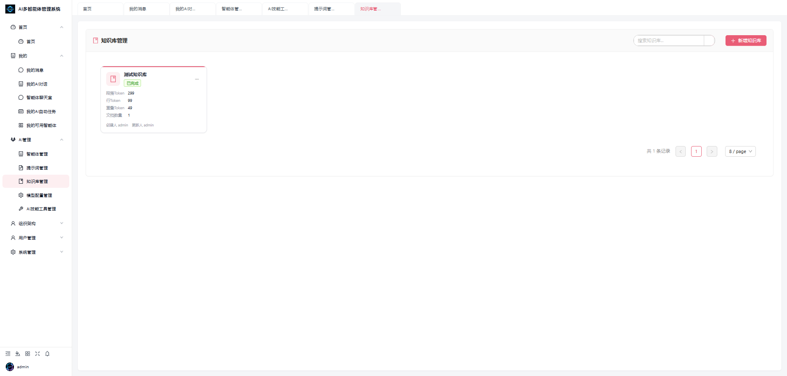Open AI技能工具管理 in the sidebar

[x=36, y=209]
